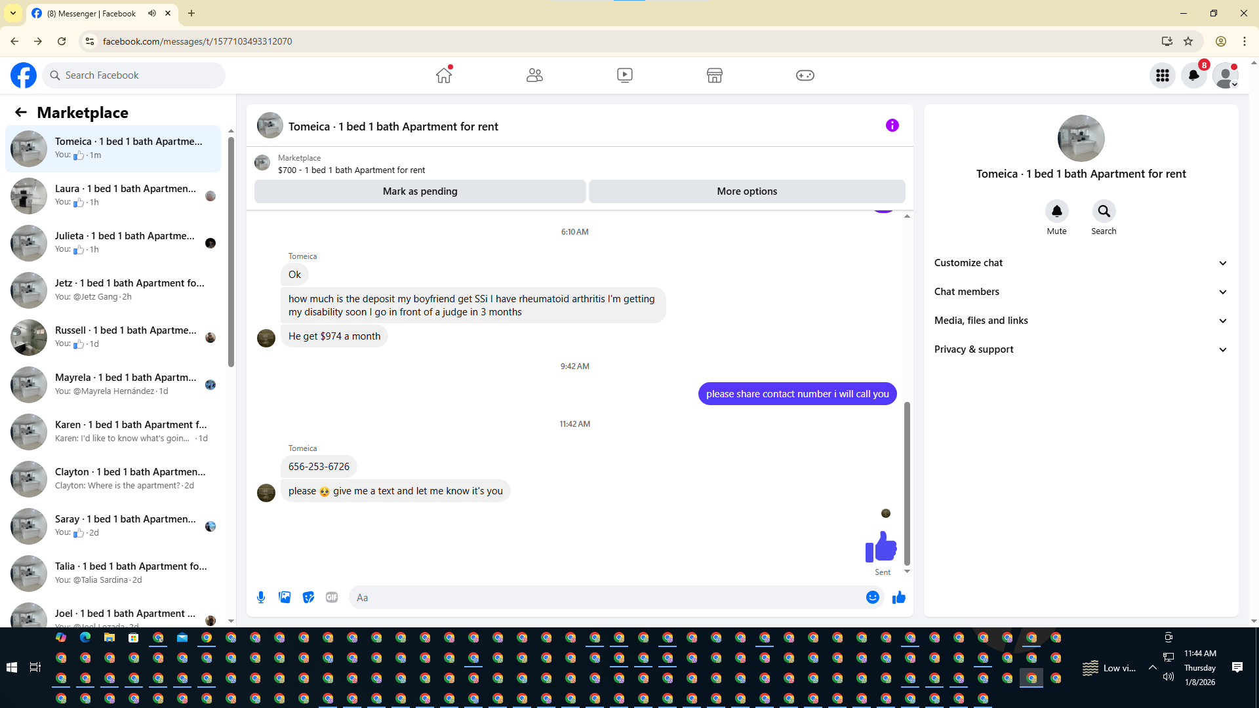Open Julieta's apartment conversation
This screenshot has width=1259, height=708.
[x=113, y=243]
